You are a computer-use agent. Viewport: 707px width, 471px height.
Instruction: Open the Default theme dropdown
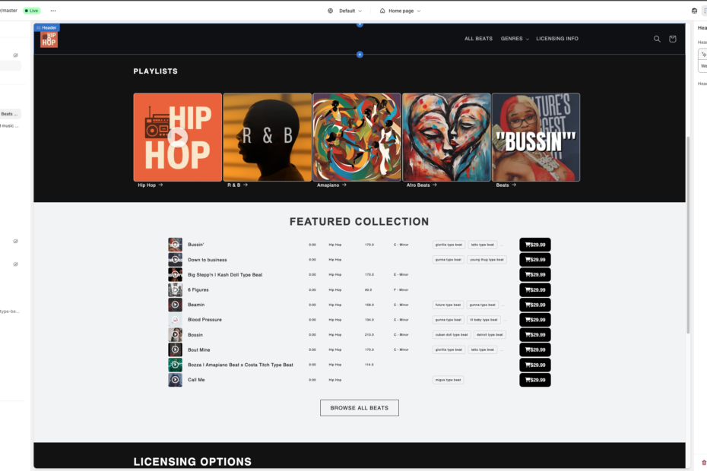click(x=344, y=11)
